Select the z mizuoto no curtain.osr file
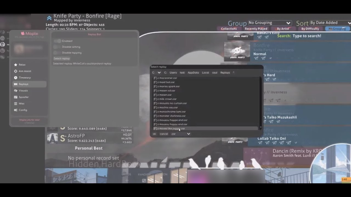351x197 pixels. (205, 103)
